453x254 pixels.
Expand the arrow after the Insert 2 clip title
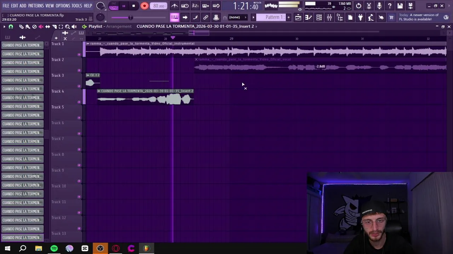pos(256,26)
